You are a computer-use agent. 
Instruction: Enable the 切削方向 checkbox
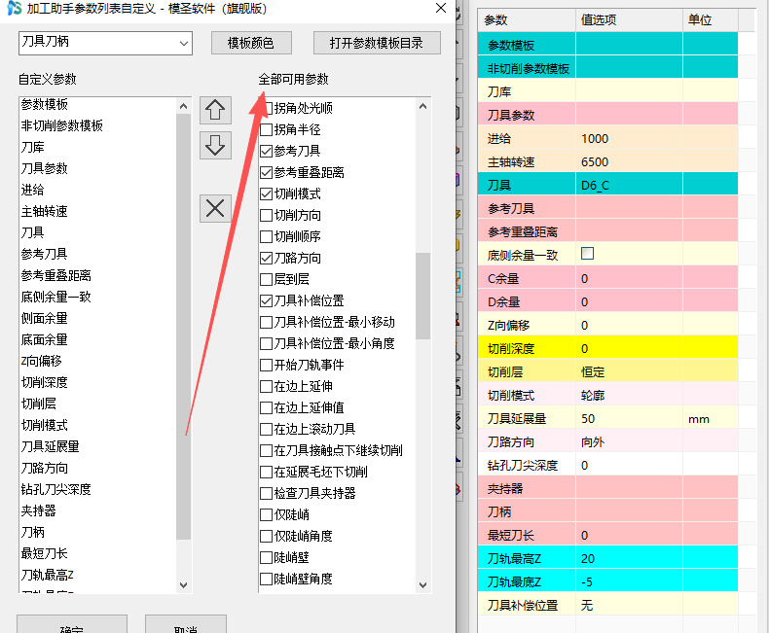(267, 215)
